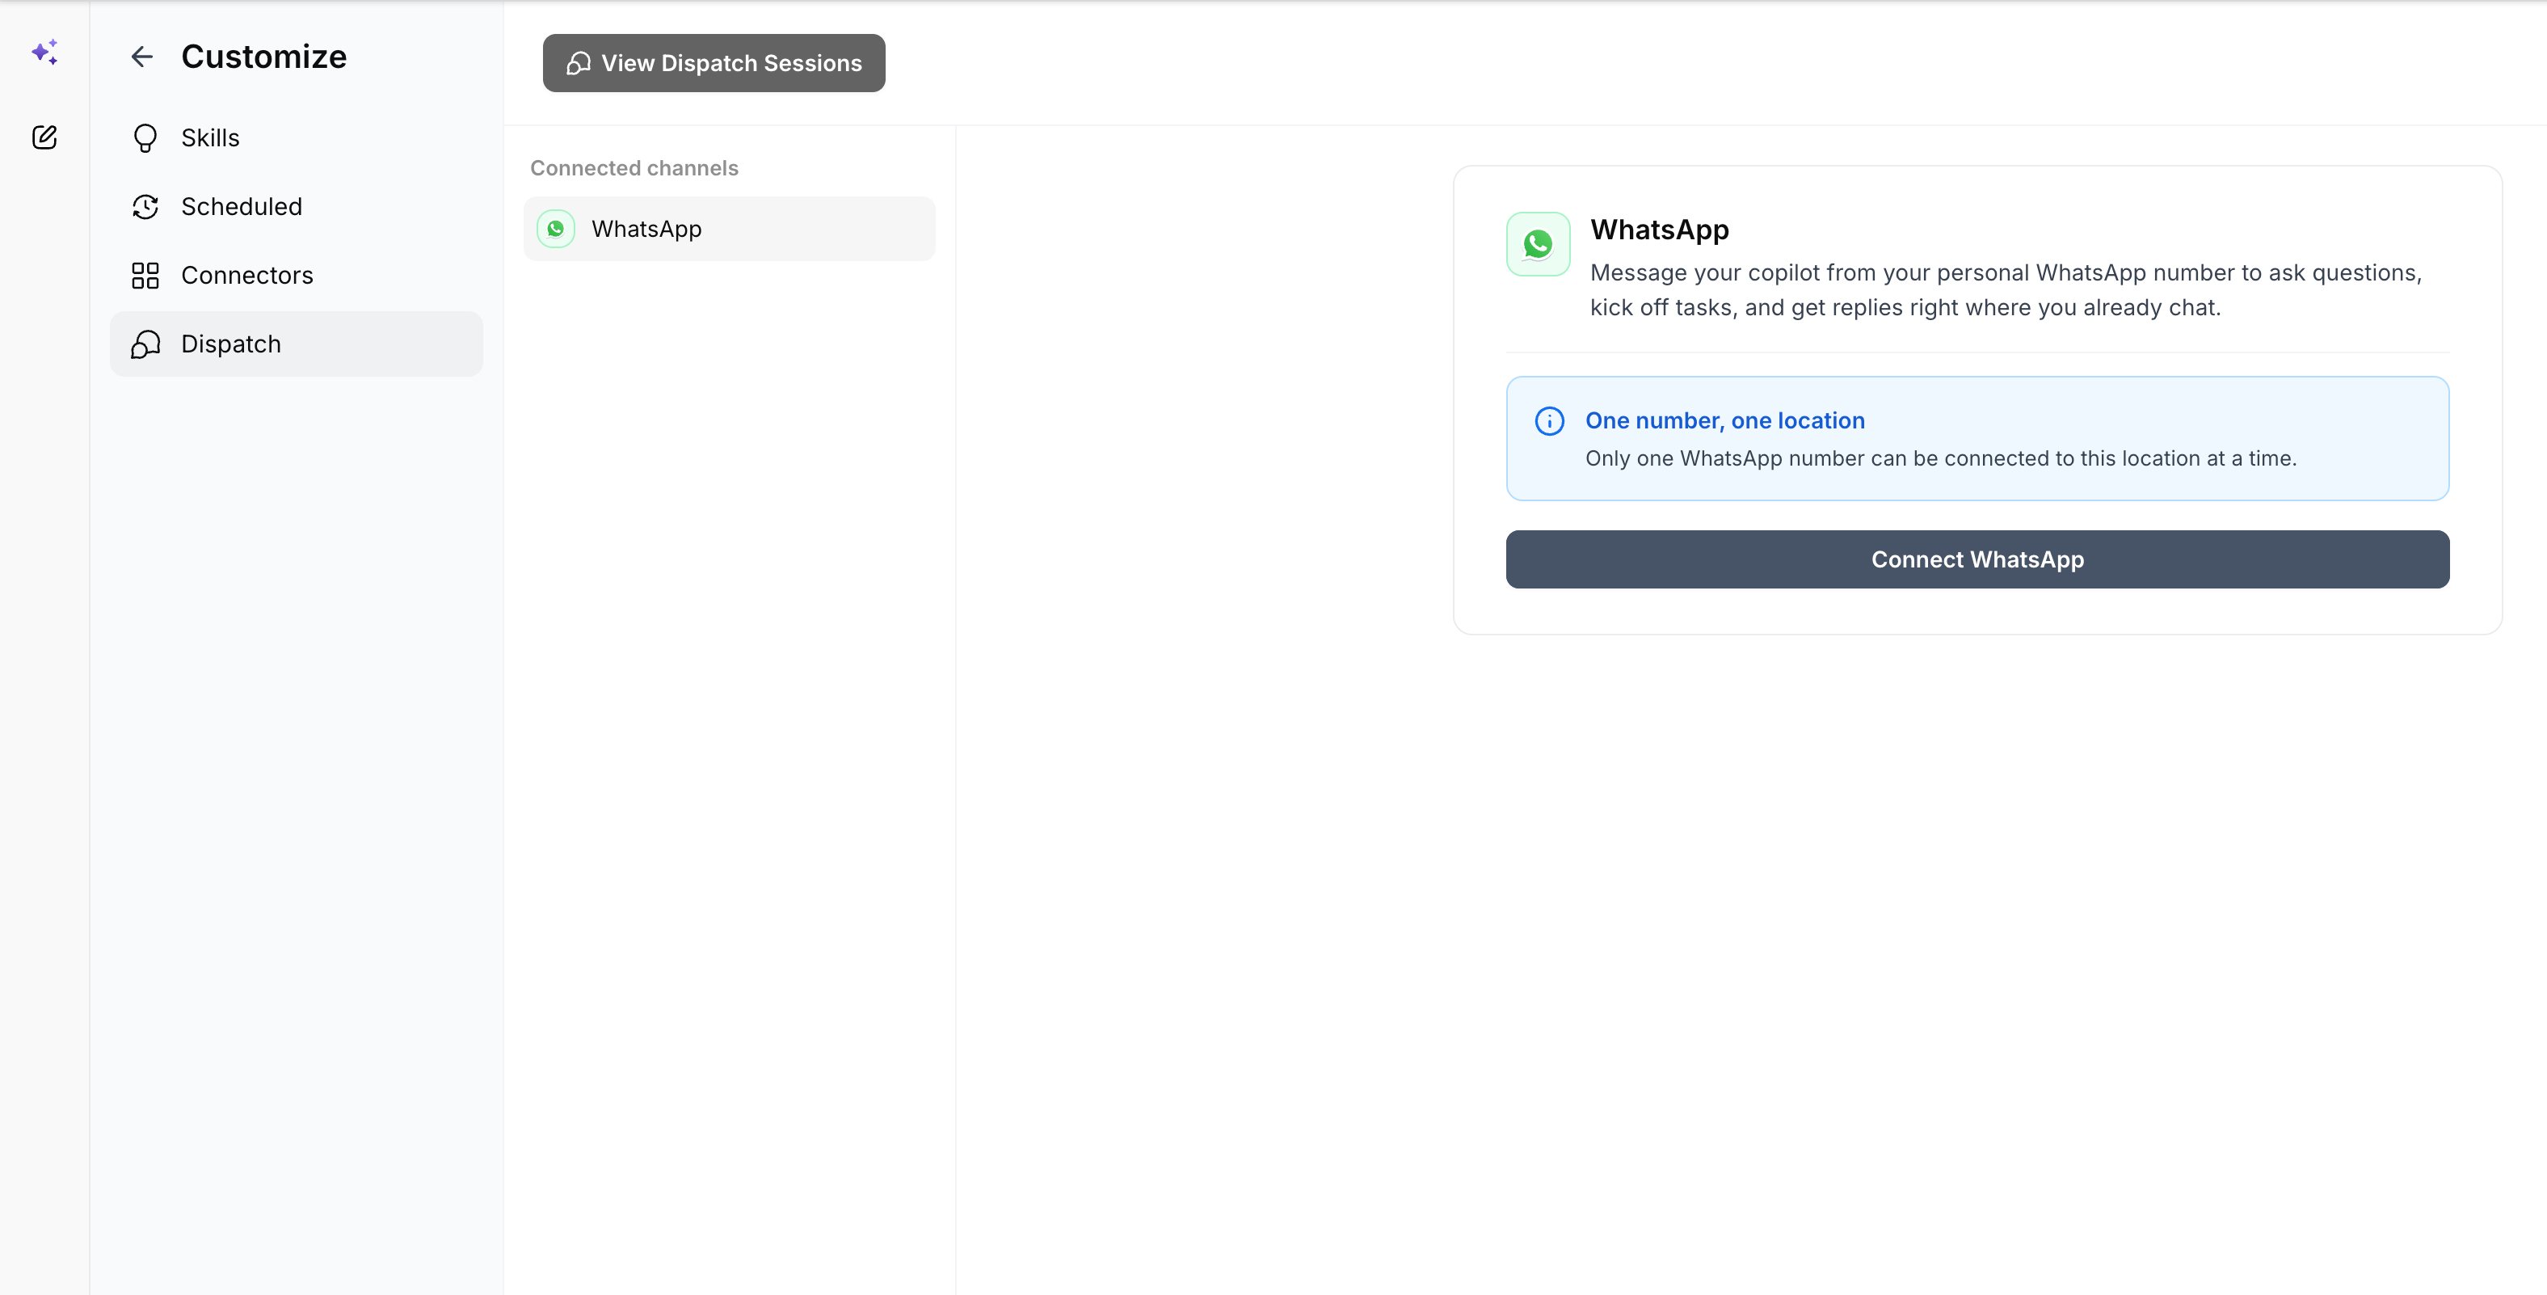Click the WhatsApp icon in Connected channels list

tap(556, 229)
